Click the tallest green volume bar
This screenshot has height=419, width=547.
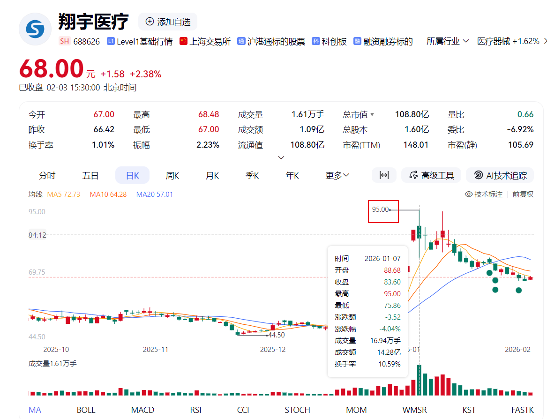click(x=420, y=380)
